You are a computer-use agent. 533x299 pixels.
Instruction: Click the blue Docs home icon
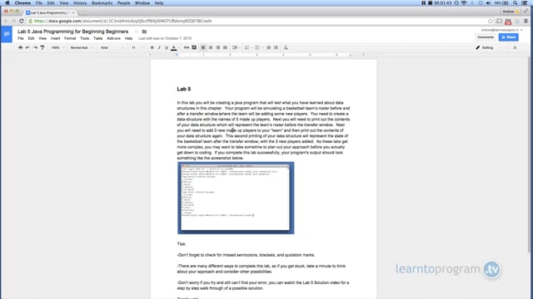(x=7, y=35)
